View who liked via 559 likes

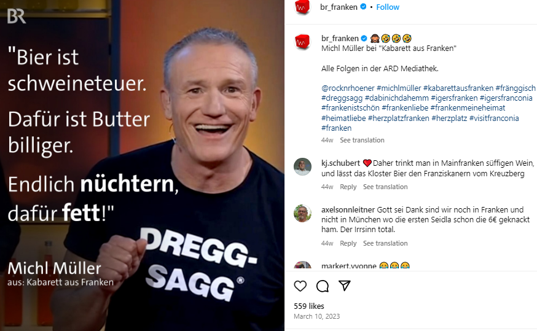pos(309,306)
